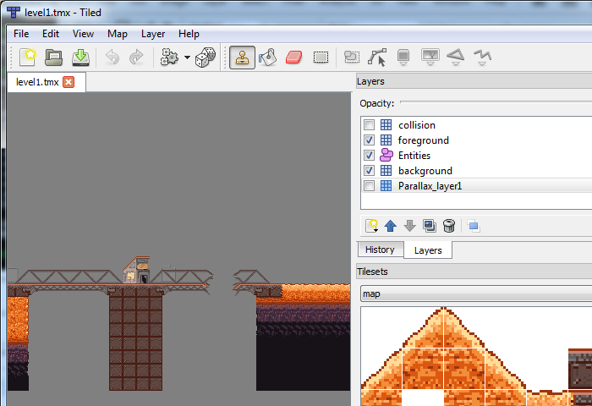Click the Entities object layer icon
The height and width of the screenshot is (406, 592).
(386, 156)
